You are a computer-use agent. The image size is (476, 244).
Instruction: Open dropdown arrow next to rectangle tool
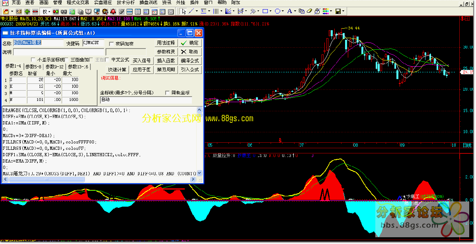[271, 12]
